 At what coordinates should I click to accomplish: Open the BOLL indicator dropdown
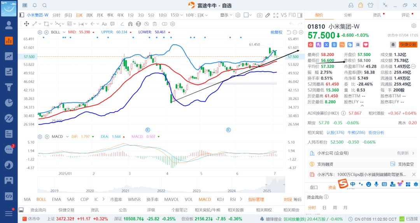(64, 32)
